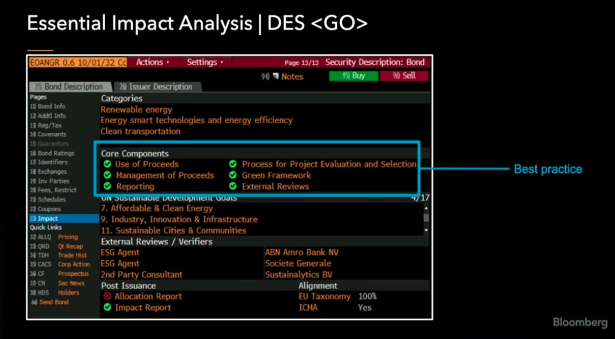The height and width of the screenshot is (339, 615).
Task: Open the Actions dropdown menu
Action: coord(153,62)
